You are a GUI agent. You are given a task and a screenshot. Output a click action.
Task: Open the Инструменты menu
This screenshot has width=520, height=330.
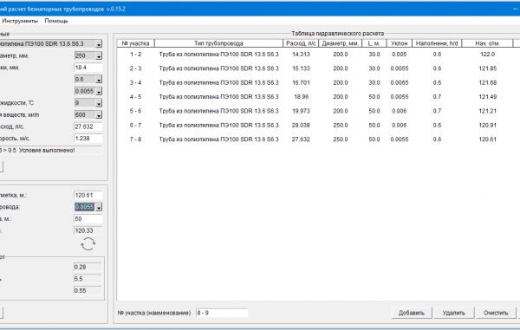coord(20,21)
